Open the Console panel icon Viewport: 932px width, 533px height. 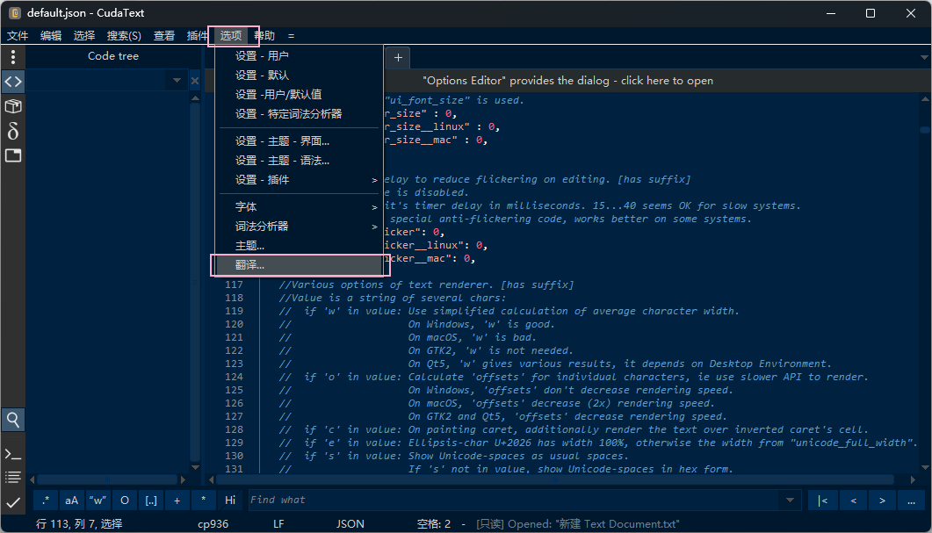click(13, 454)
